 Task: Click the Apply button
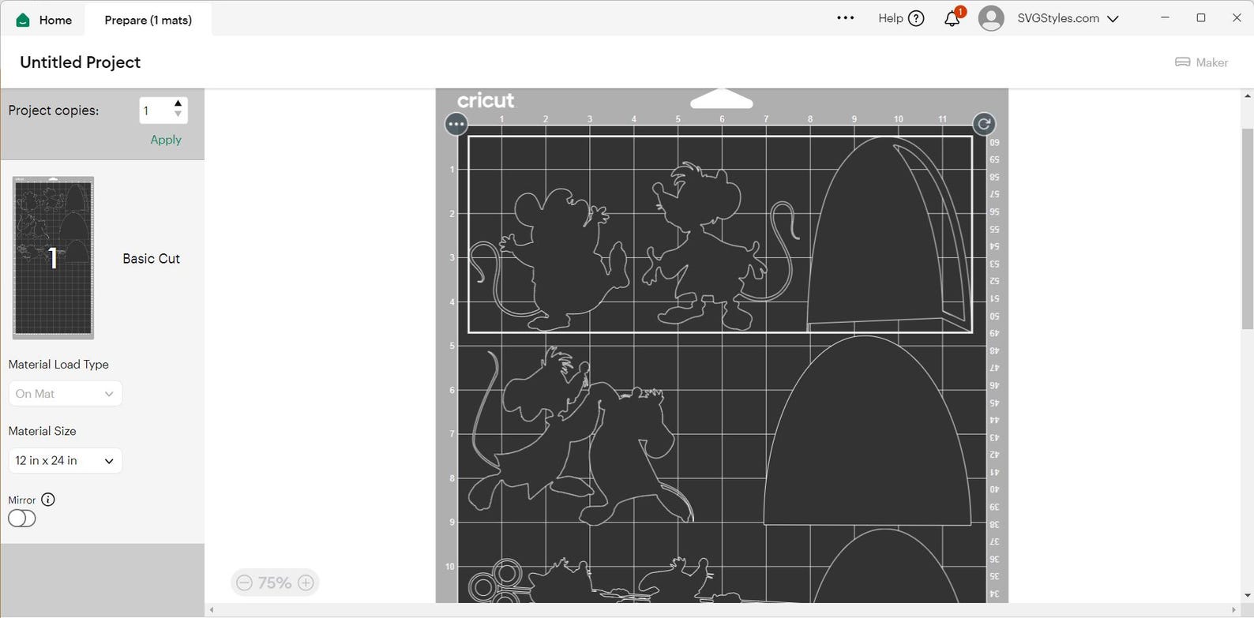[x=166, y=140]
